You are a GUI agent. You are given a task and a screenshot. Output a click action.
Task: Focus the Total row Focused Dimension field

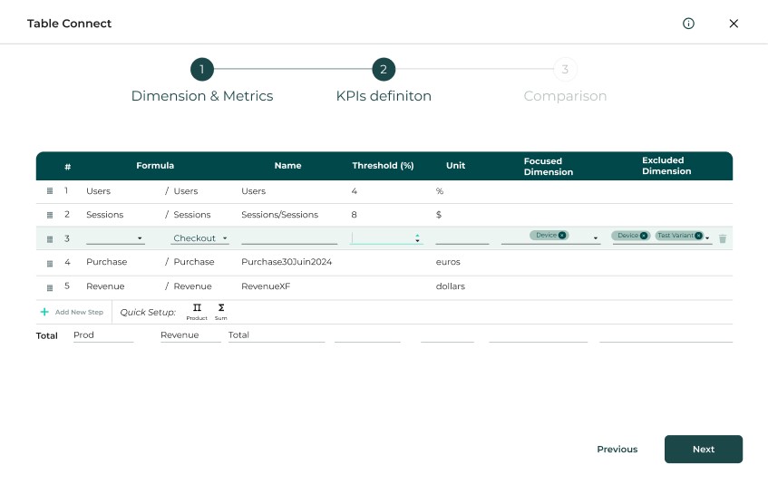click(538, 335)
